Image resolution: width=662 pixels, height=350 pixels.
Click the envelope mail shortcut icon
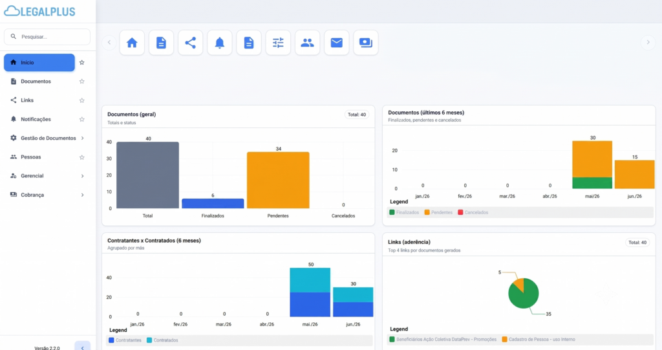pyautogui.click(x=336, y=43)
